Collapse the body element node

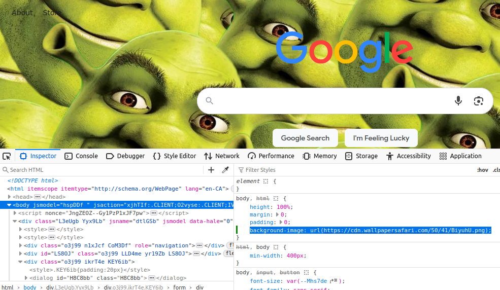(9, 205)
